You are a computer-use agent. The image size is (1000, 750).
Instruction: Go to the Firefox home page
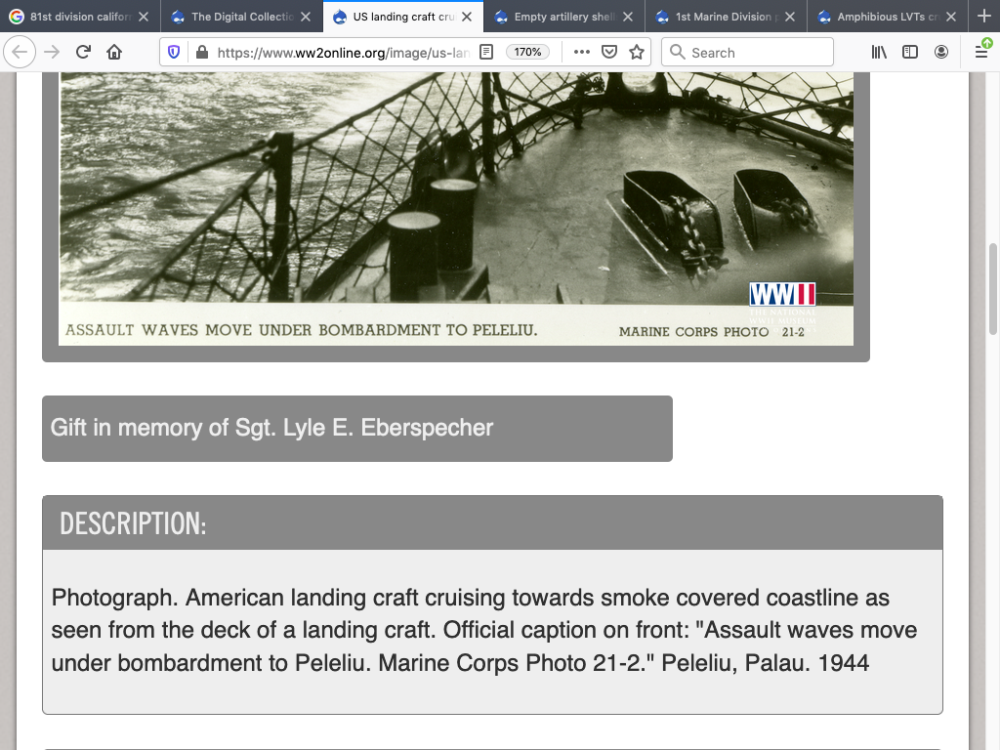pos(114,52)
